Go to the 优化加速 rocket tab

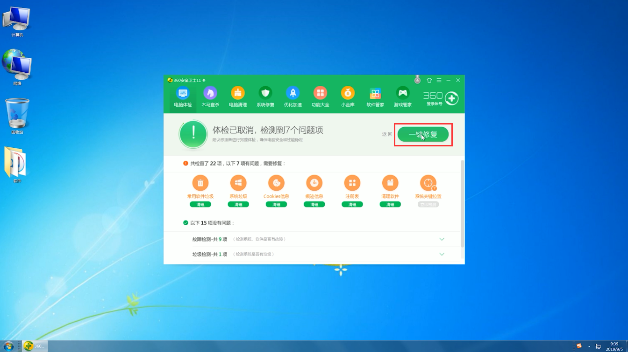[293, 97]
